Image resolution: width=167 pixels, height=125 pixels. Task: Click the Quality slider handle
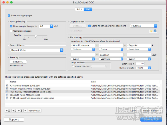[x=35, y=36]
